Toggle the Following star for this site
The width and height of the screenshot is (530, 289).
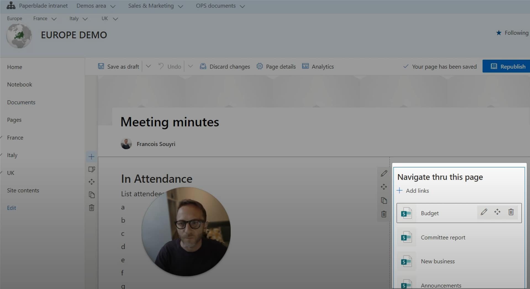499,33
